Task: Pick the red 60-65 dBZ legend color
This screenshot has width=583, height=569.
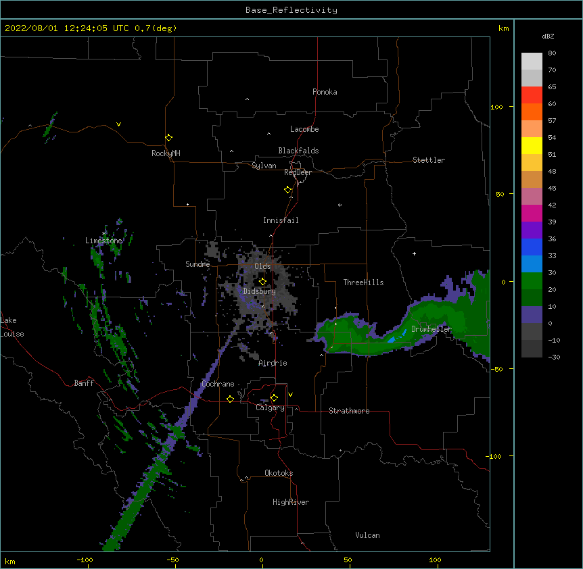Action: [532, 95]
